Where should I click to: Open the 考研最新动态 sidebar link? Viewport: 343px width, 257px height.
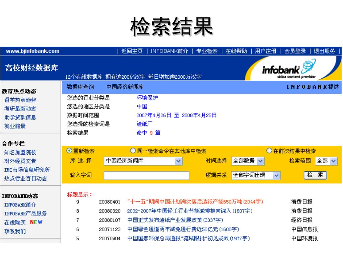(20, 109)
